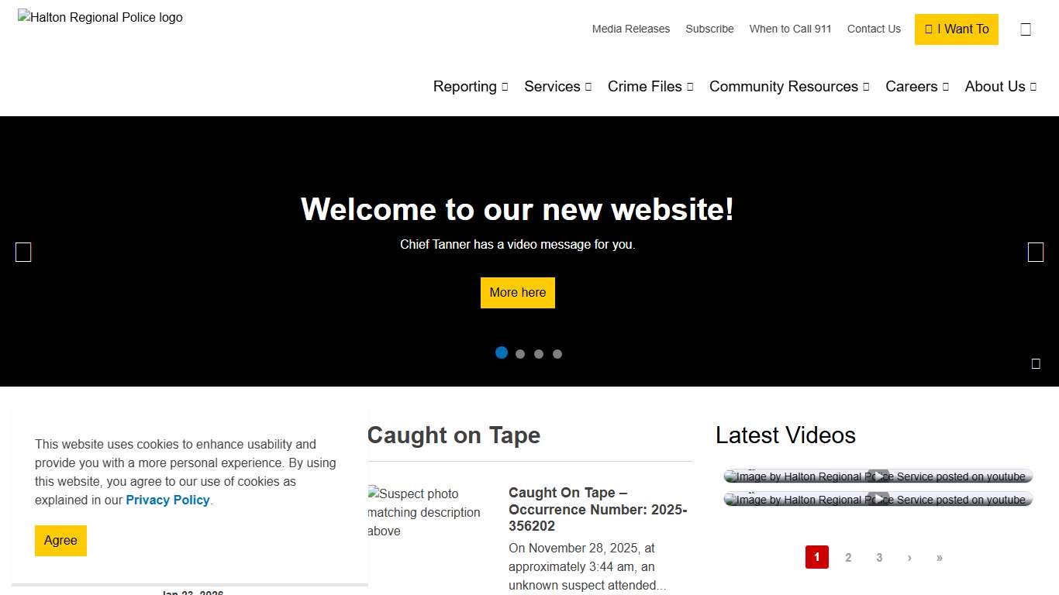Expand the Crime Files dropdown
1059x595 pixels.
(x=650, y=87)
